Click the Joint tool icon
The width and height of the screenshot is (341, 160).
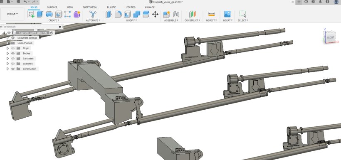176,15
